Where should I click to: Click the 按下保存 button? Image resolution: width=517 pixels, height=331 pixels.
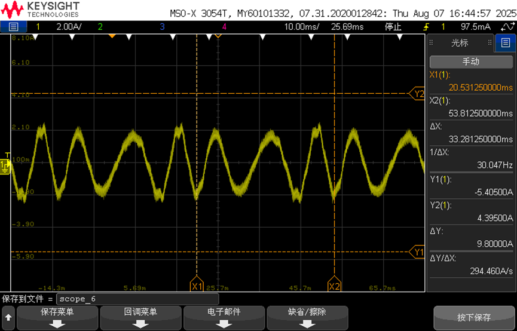pyautogui.click(x=474, y=318)
